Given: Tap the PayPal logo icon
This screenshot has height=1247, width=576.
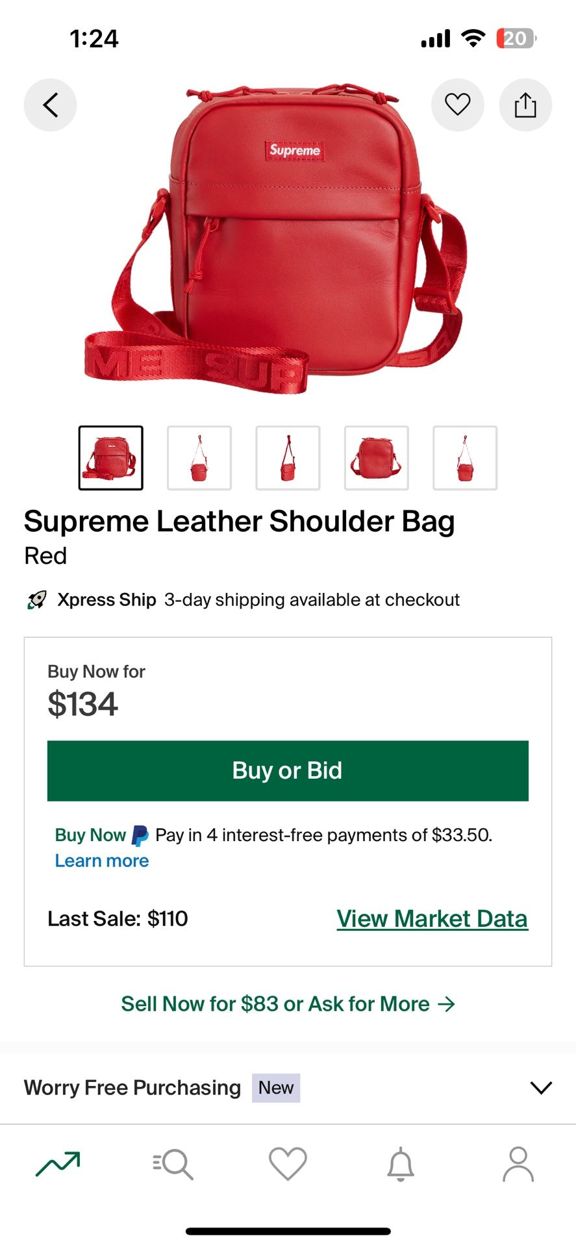Looking at the screenshot, I should pyautogui.click(x=140, y=835).
